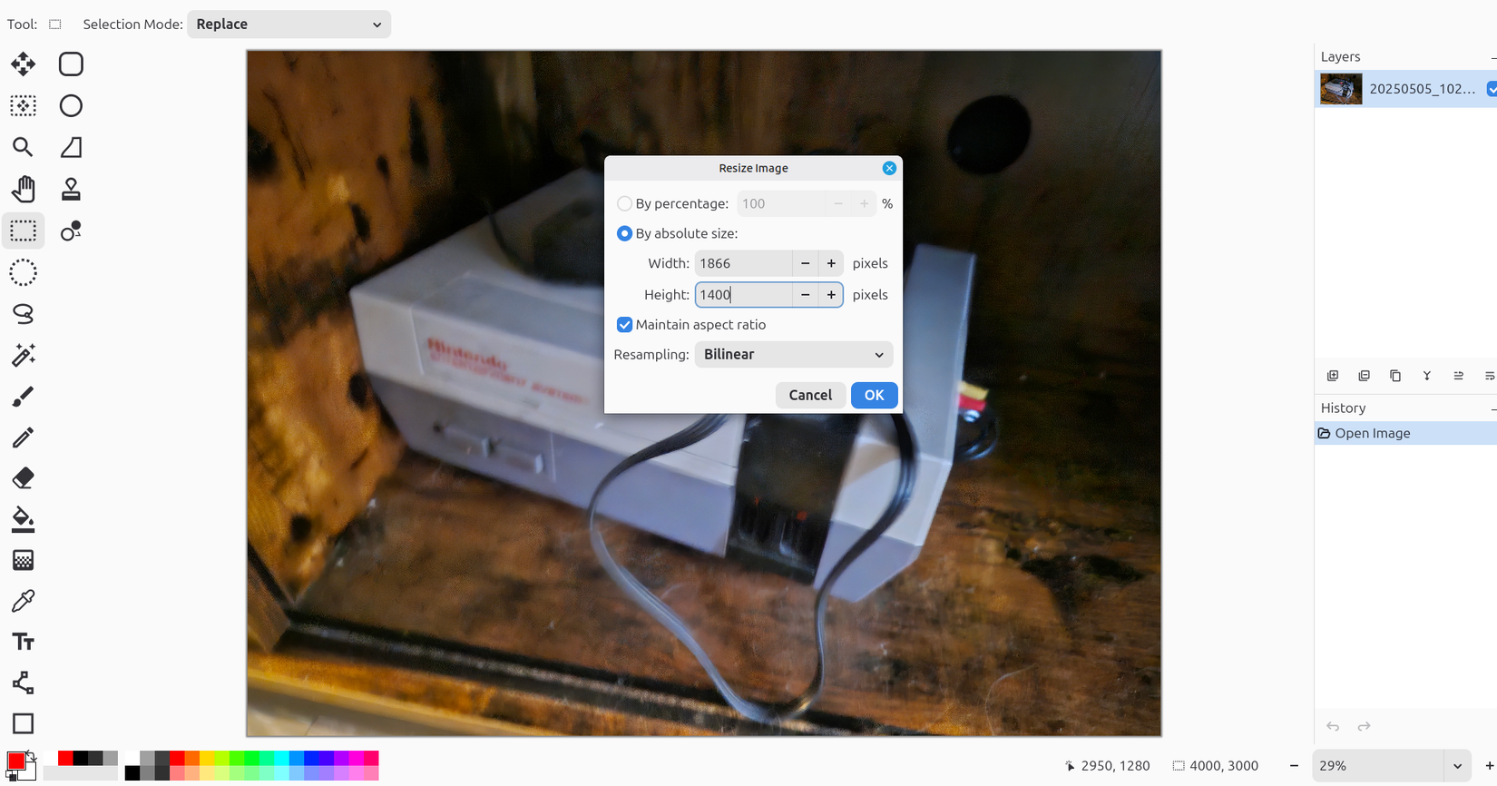This screenshot has height=786, width=1497.
Task: Select the Color Picker eyedropper tool
Action: click(x=23, y=601)
